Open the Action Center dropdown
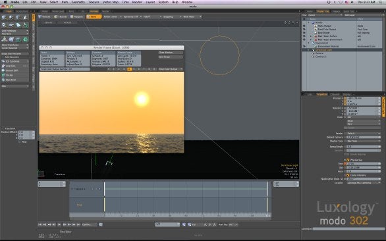This screenshot has height=241, width=386. [112, 16]
